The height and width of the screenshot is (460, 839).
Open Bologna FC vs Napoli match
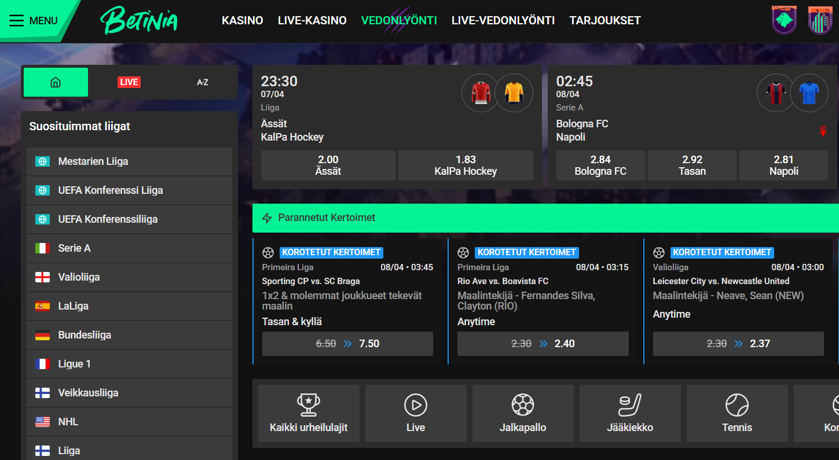click(x=582, y=130)
